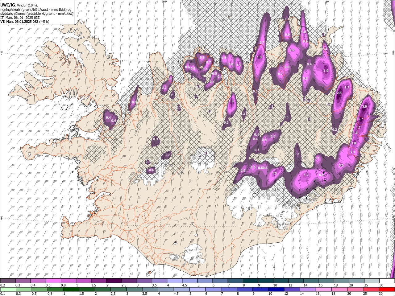Pick the dark teal snow swatch labeled 9

point(265,281)
